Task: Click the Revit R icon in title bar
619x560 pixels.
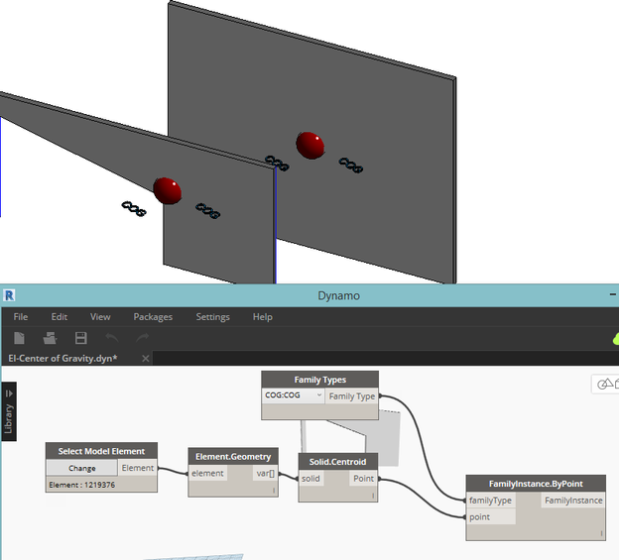Action: pos(9,295)
